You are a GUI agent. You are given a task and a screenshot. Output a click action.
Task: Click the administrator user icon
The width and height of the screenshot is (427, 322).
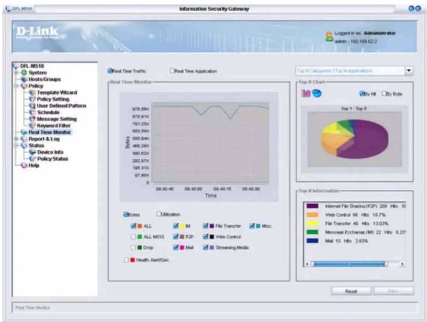click(329, 36)
